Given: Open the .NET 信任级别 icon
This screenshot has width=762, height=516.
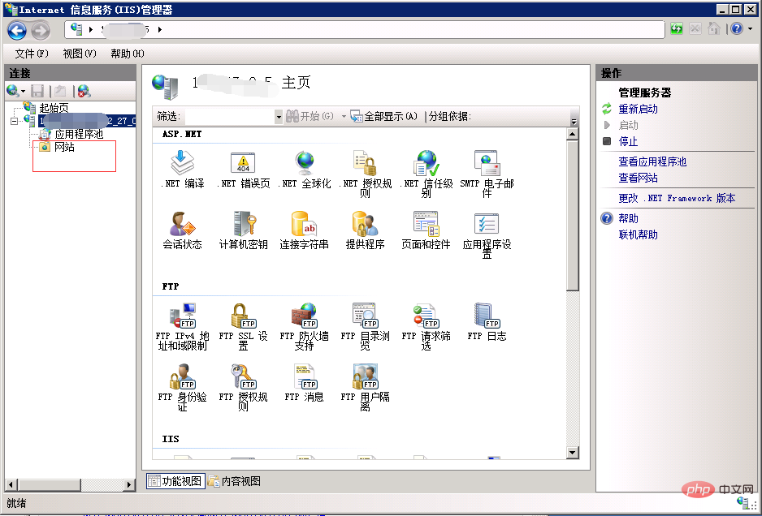Looking at the screenshot, I should click(x=426, y=174).
